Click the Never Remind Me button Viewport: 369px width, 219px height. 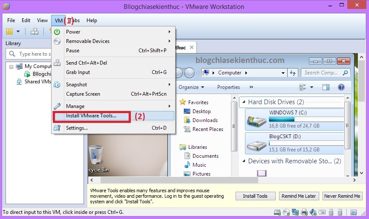tap(342, 196)
